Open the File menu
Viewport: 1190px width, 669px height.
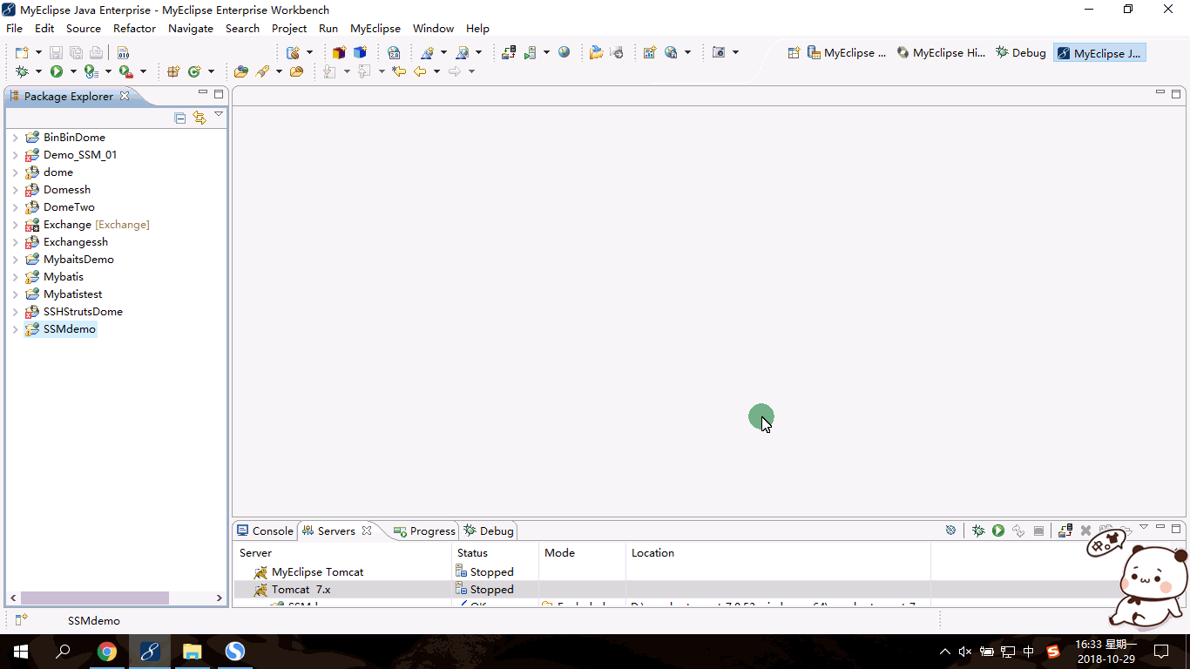(15, 29)
